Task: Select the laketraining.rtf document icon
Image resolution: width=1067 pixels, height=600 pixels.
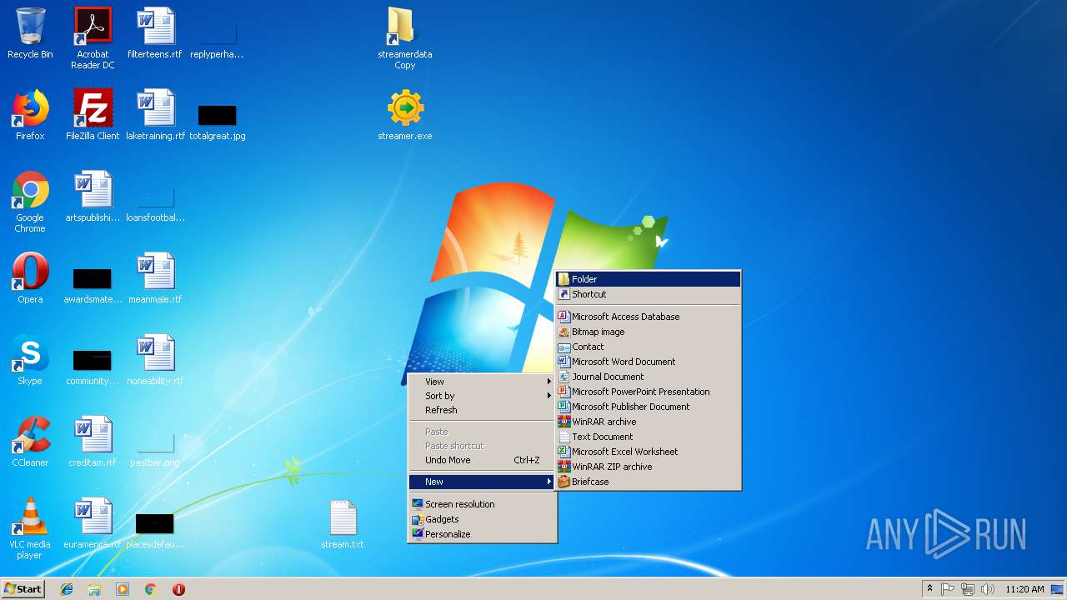Action: pos(155,115)
